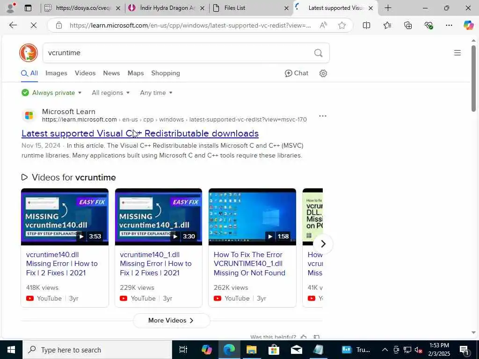This screenshot has width=479, height=359.
Task: Click Windows taskbar search box
Action: click(97, 350)
